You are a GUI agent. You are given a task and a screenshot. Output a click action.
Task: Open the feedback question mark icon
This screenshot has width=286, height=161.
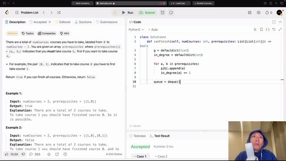click(x=65, y=154)
